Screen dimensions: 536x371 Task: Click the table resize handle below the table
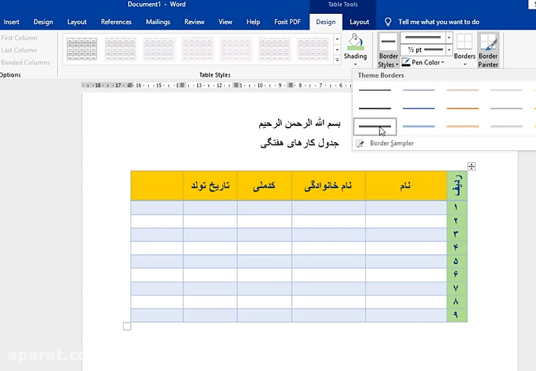point(127,326)
